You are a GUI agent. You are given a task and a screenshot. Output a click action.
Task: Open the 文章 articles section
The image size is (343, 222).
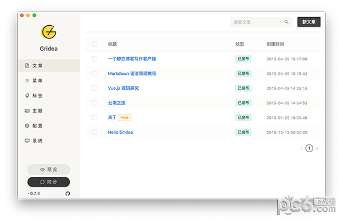[49, 66]
